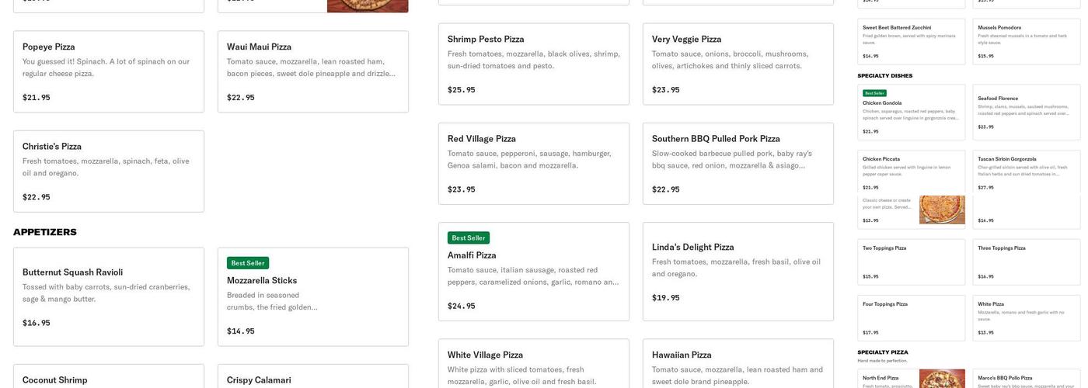Pick Southern BBQ Pulled Pork Pizza
Image resolution: width=1088 pixels, height=388 pixels.
[738, 163]
